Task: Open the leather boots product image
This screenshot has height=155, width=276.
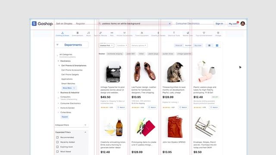Action: point(145,72)
